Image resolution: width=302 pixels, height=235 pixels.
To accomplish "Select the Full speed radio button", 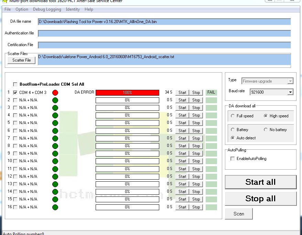I will (x=233, y=116).
